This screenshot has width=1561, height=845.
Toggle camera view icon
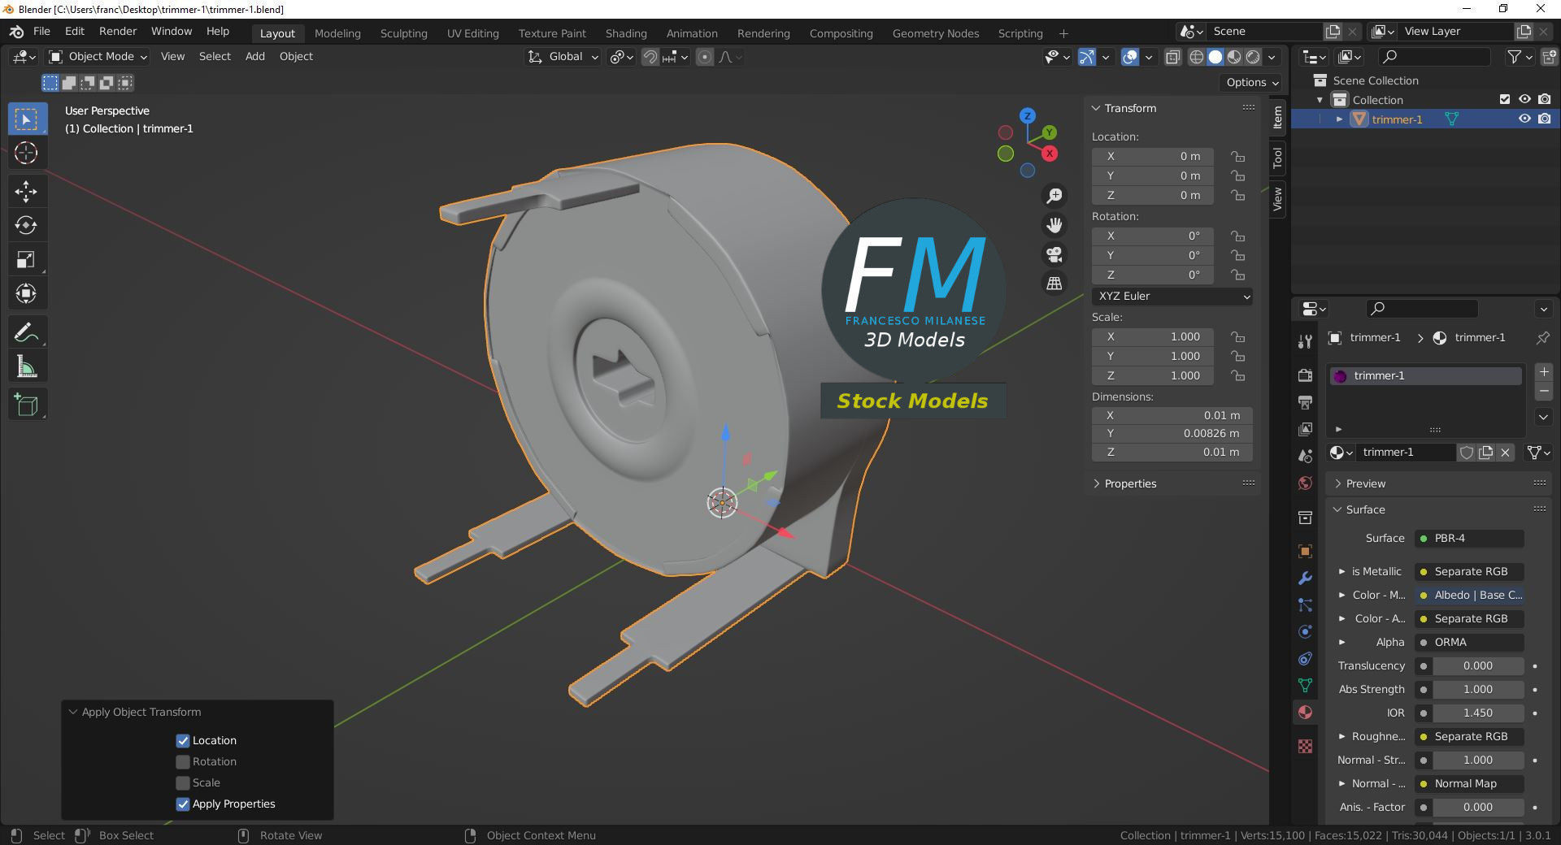1054,254
